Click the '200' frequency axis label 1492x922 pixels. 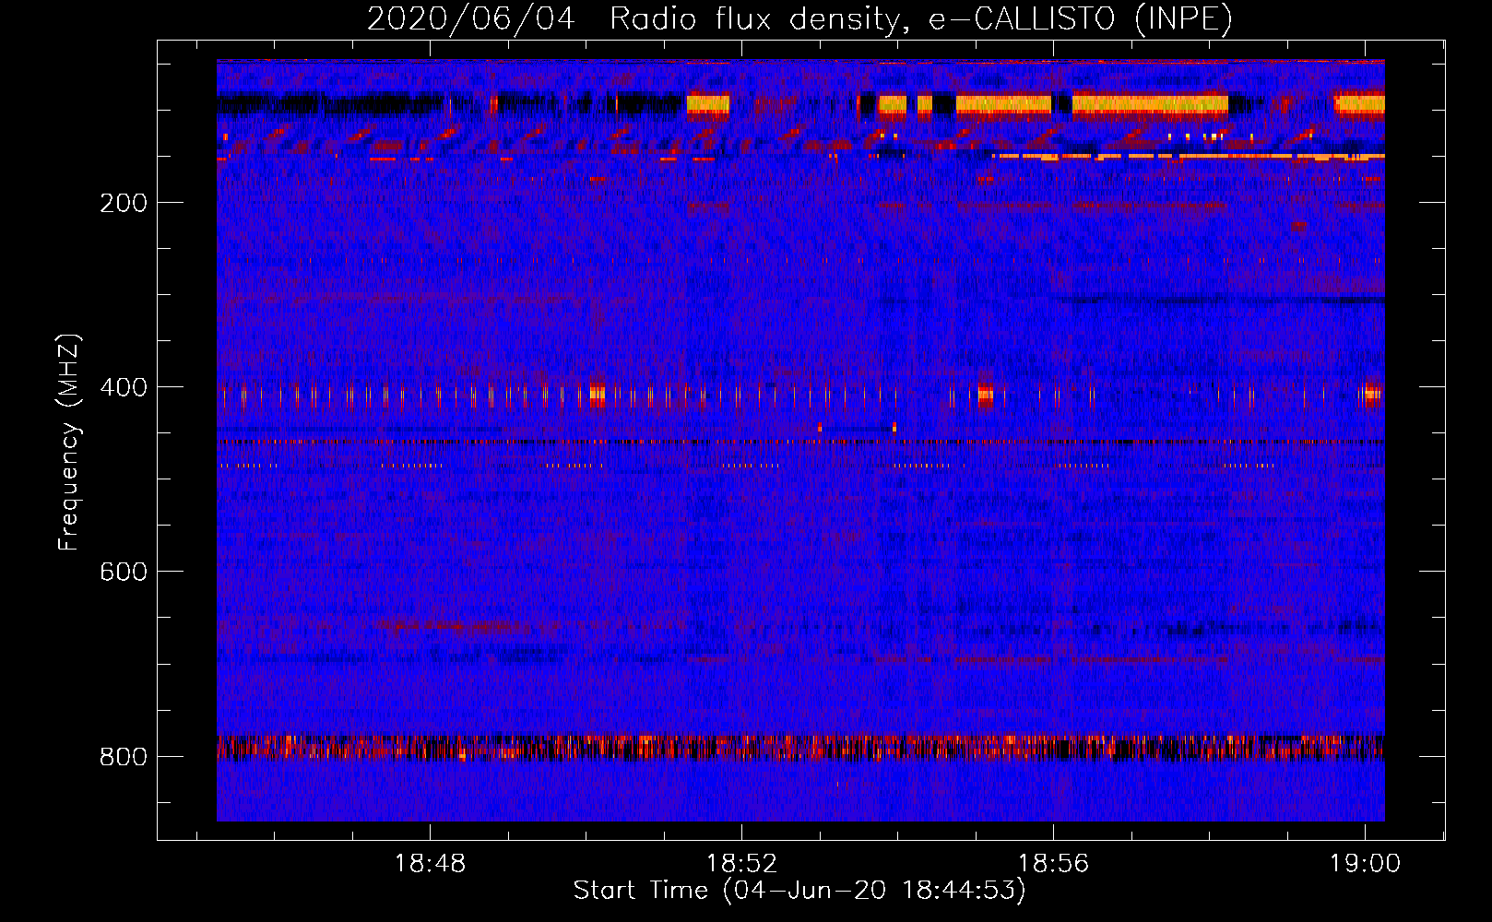tap(124, 203)
